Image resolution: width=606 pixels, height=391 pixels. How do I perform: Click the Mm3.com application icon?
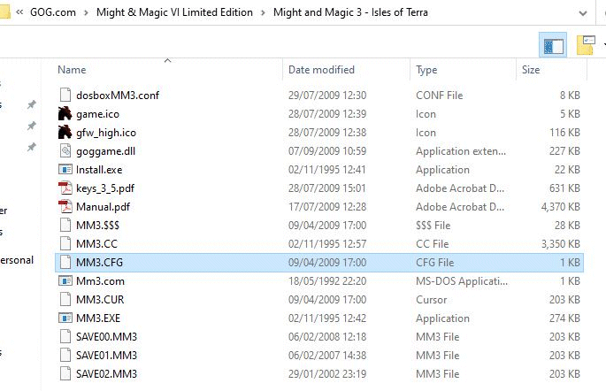(65, 280)
